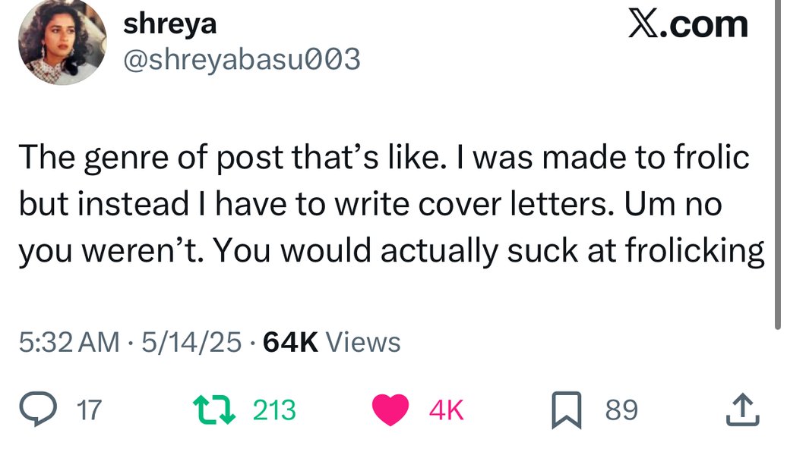
Task: Unlike the post via the pink heart
Action: click(x=391, y=410)
